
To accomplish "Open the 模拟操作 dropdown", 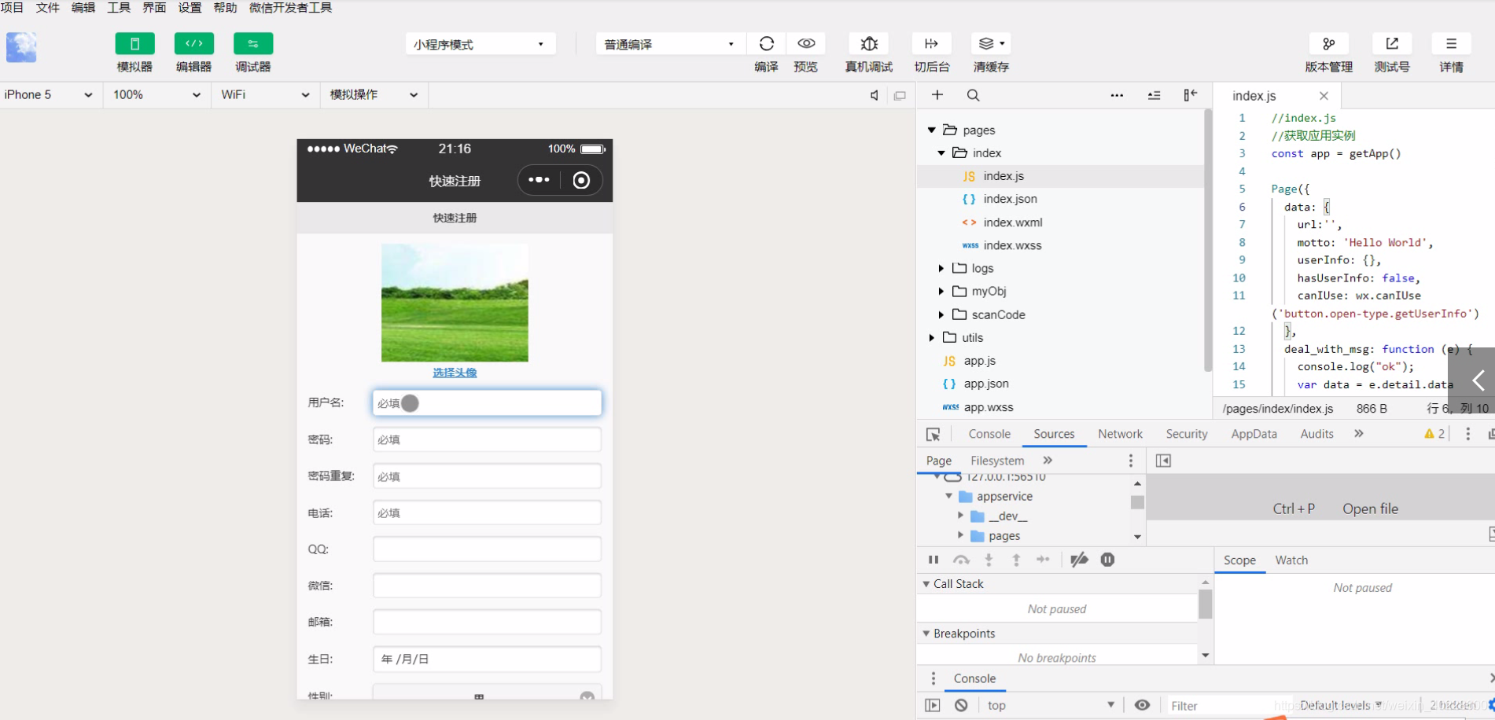I will point(374,95).
